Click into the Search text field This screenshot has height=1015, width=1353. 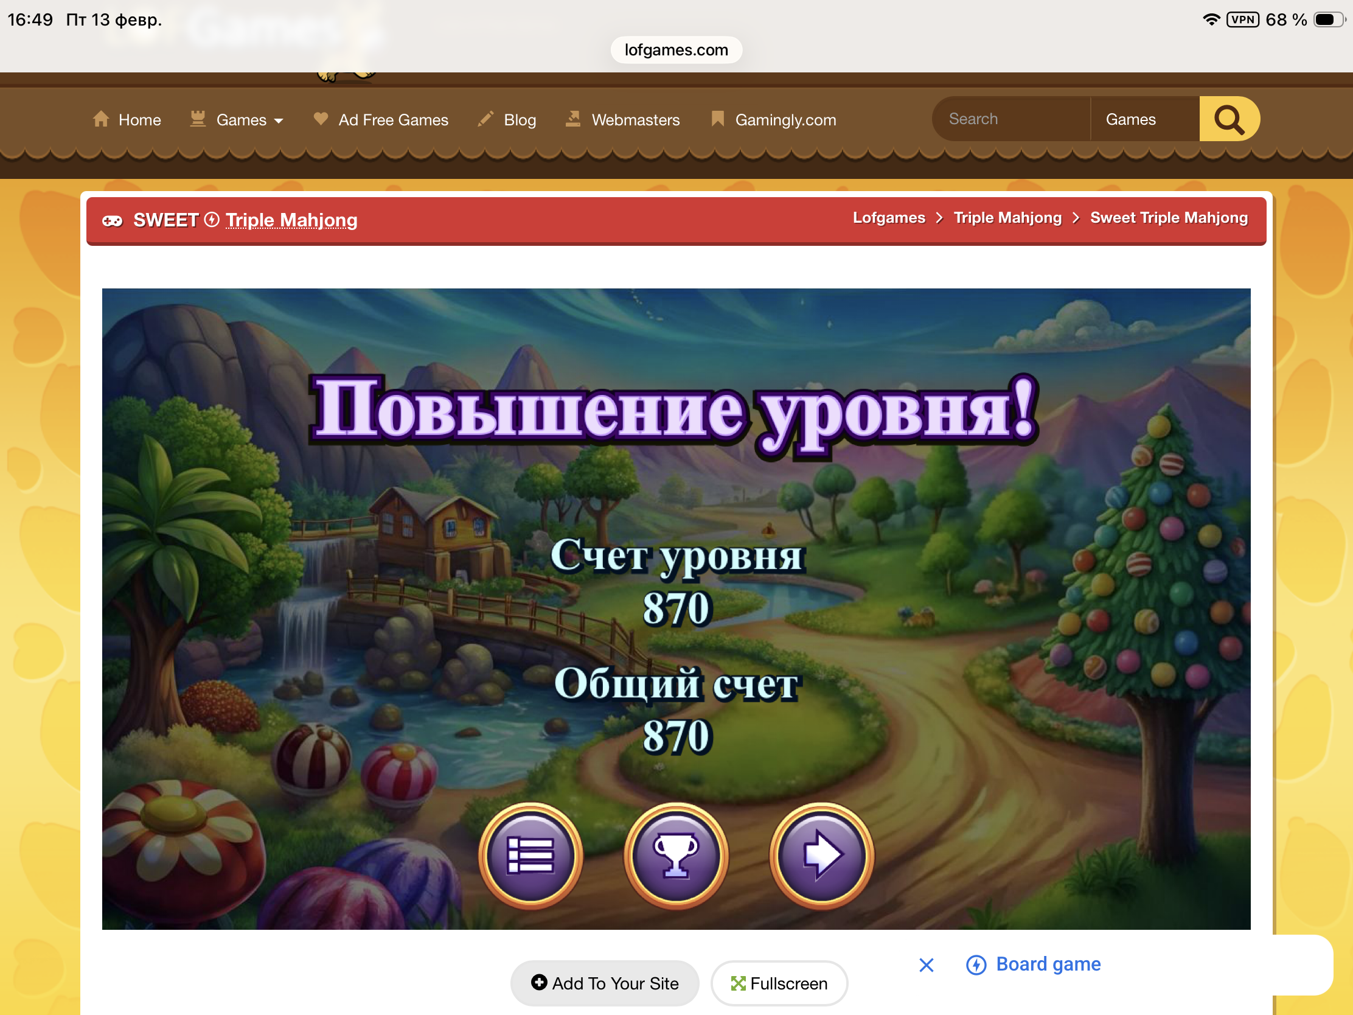[x=1012, y=119]
